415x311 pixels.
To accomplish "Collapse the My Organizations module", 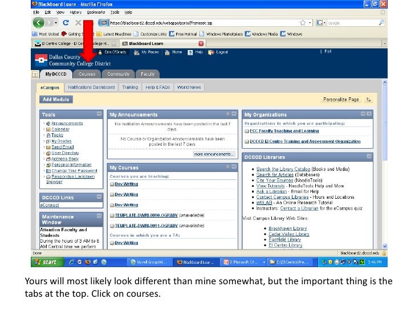I will [x=363, y=114].
